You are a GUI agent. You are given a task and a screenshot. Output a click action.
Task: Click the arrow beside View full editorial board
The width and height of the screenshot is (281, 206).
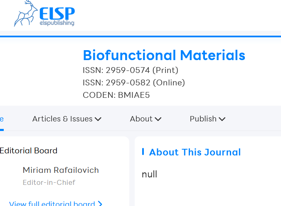[x=100, y=204]
